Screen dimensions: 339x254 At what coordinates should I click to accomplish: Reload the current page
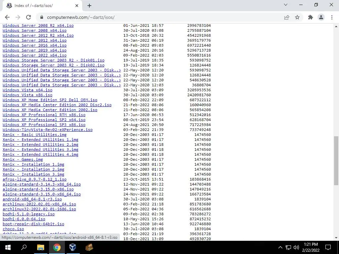(x=28, y=17)
